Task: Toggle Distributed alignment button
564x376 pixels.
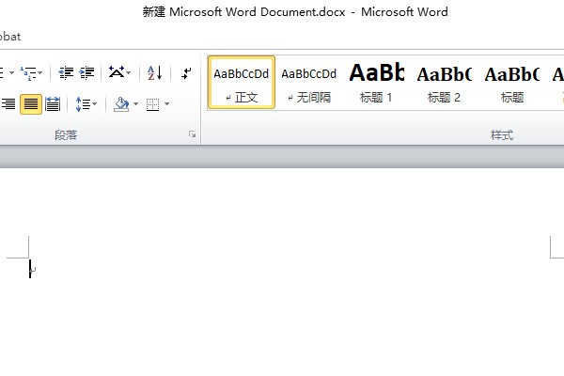Action: (53, 104)
